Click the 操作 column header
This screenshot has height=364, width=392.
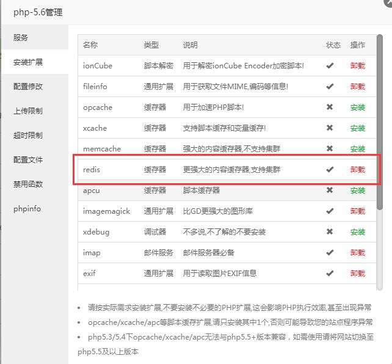(357, 45)
